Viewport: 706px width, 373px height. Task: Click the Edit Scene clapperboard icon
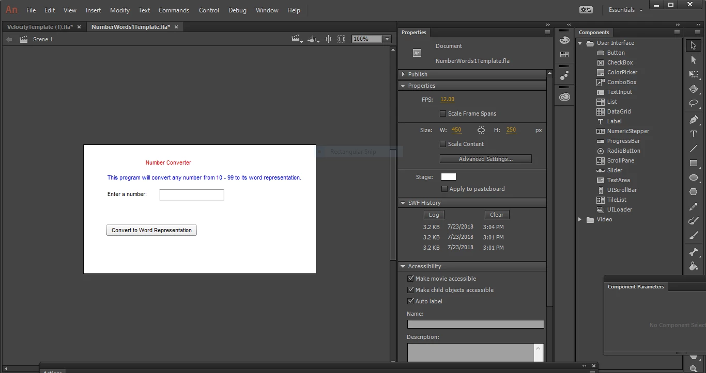(x=297, y=39)
